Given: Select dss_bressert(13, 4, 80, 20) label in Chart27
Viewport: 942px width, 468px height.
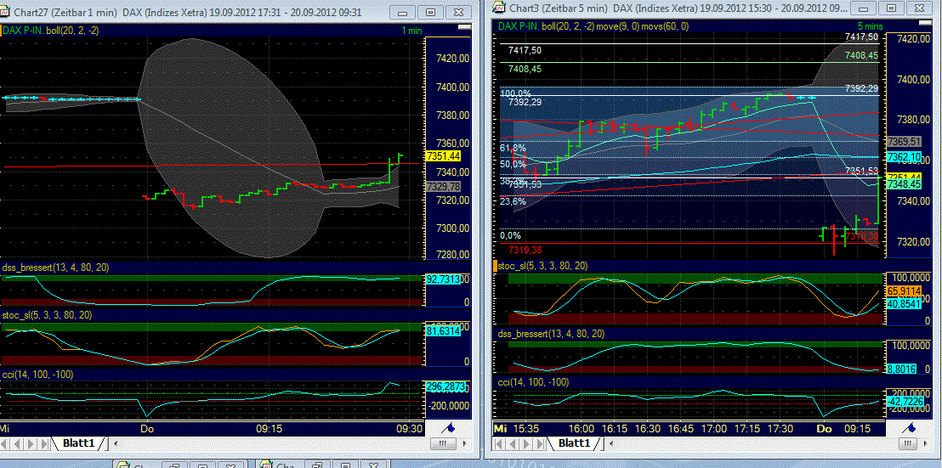Looking at the screenshot, I should (x=56, y=267).
